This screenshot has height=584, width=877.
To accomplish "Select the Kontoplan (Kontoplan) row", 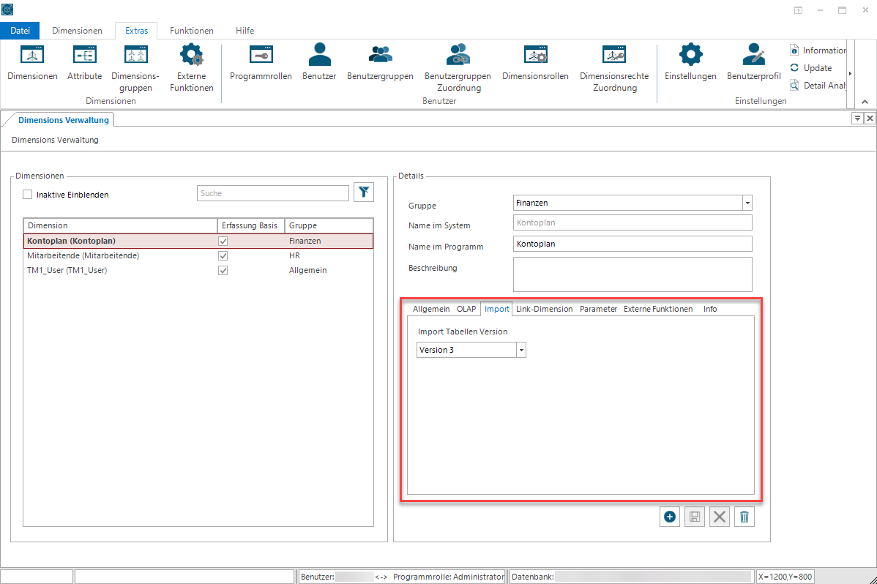I will pyautogui.click(x=198, y=241).
